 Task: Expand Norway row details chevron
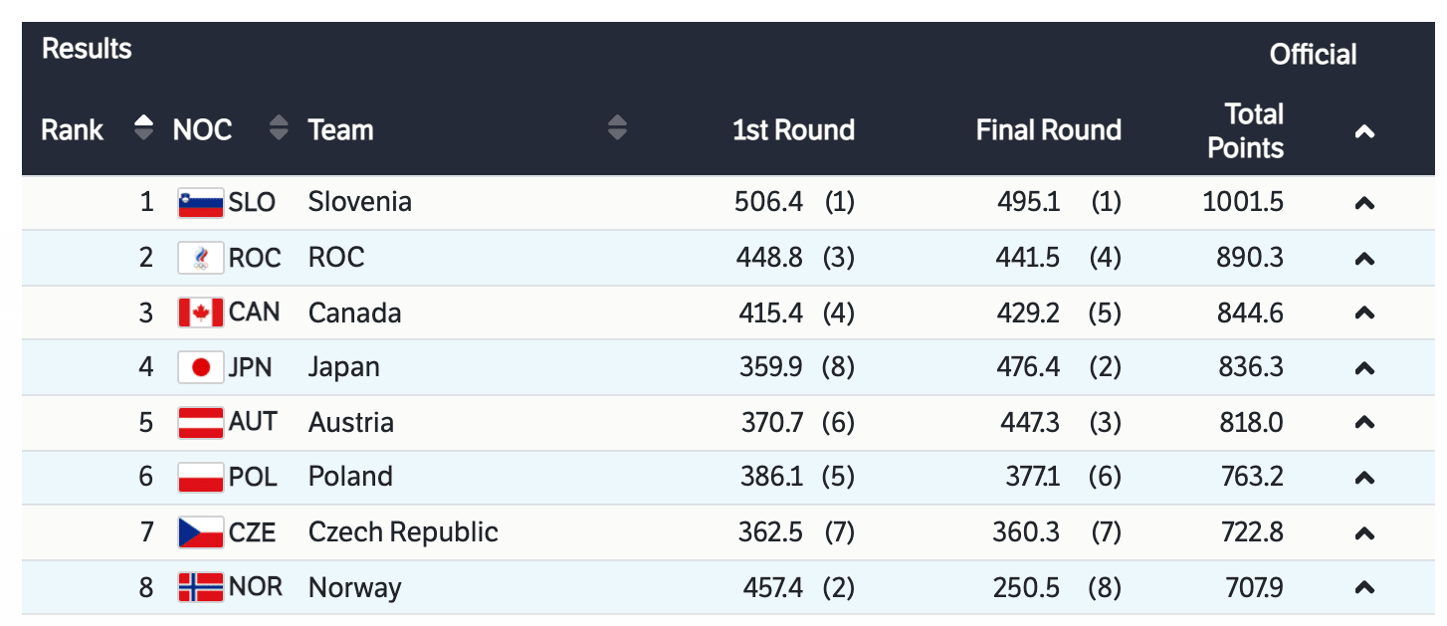(1364, 587)
